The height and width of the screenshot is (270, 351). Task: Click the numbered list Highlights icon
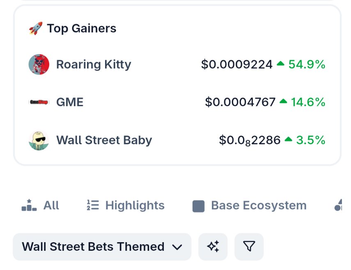point(93,205)
